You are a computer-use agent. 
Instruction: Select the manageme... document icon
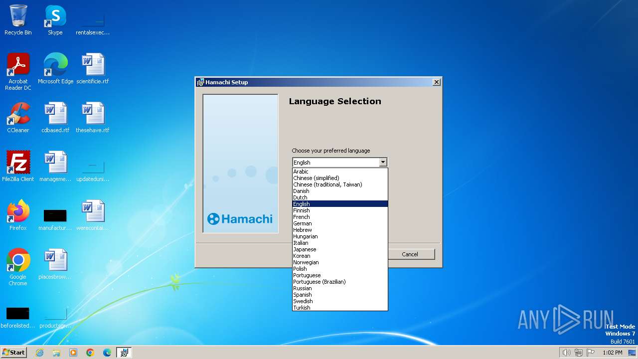55,167
